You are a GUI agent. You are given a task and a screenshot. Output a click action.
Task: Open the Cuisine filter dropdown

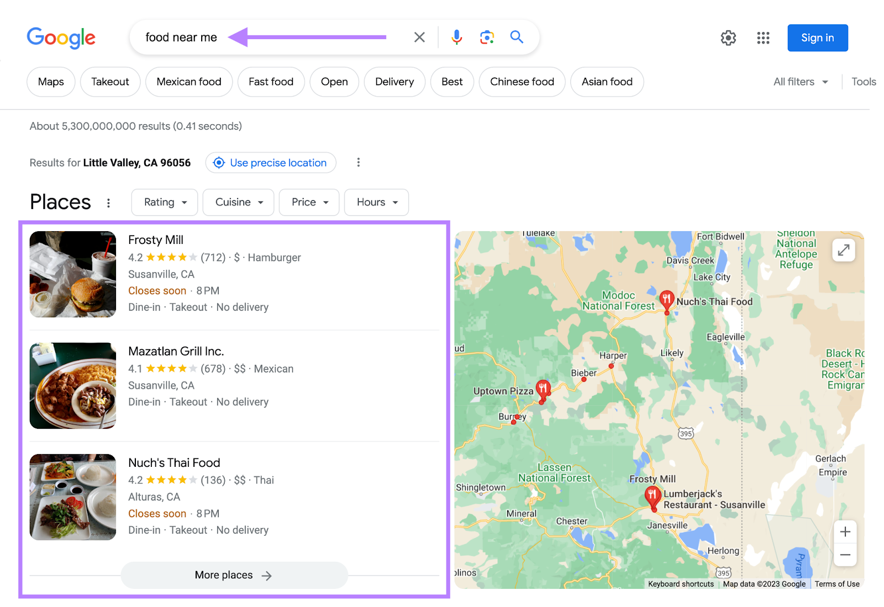pos(238,202)
